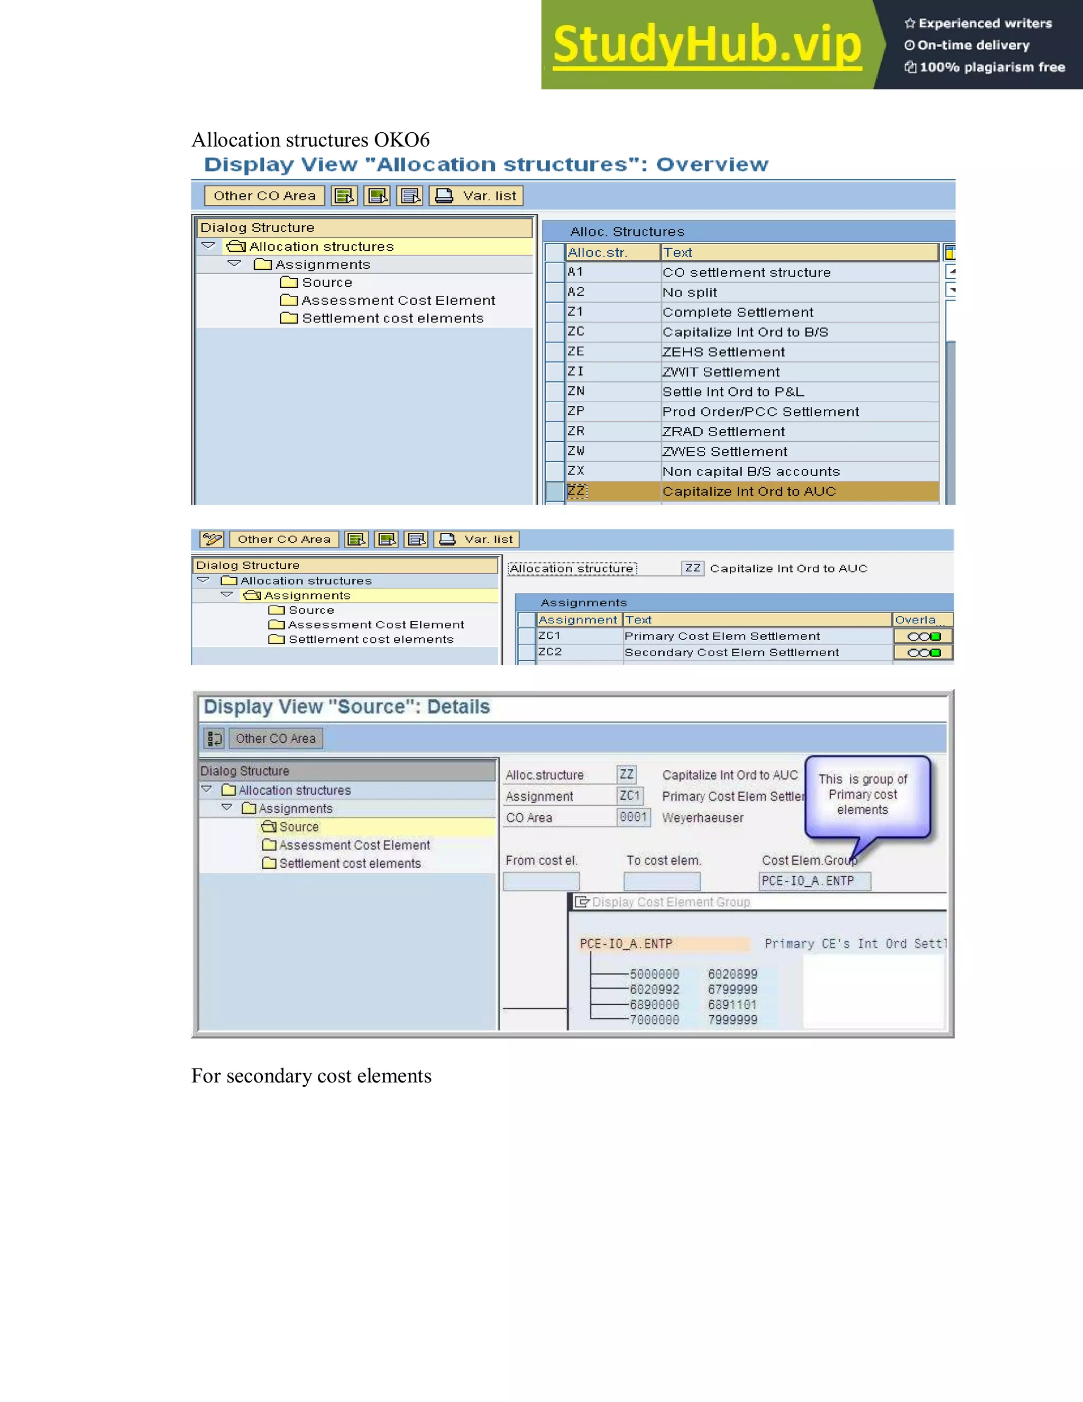Screen dimensions: 1083x1402
Task: Click Alloc.str. column header
Action: [x=613, y=252]
